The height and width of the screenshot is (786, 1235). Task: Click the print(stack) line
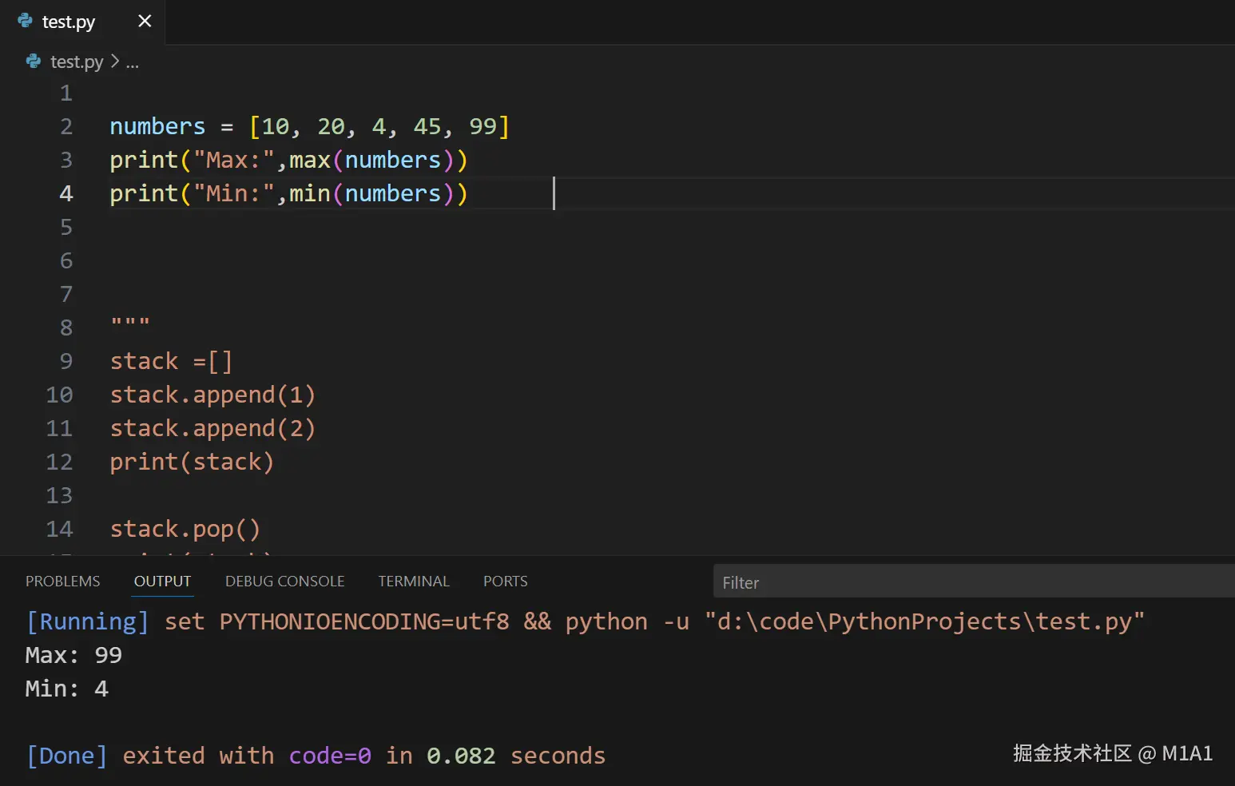[192, 462]
